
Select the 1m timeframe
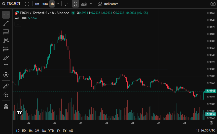tap(37, 4)
